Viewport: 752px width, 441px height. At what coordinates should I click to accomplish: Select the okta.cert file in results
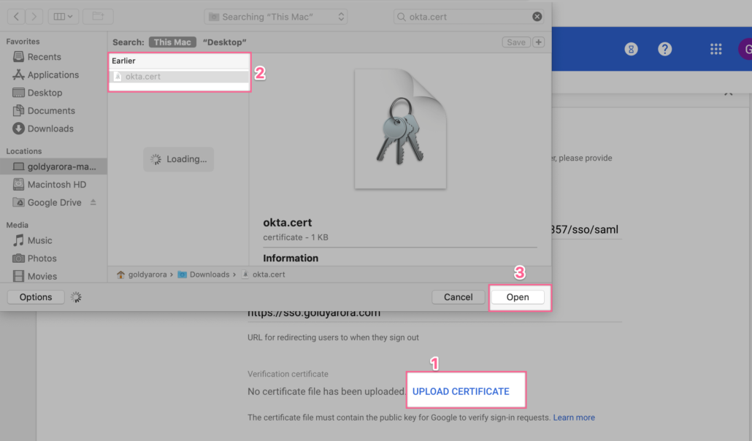point(179,77)
